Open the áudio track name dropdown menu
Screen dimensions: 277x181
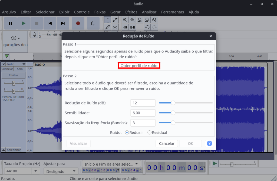click(x=16, y=64)
